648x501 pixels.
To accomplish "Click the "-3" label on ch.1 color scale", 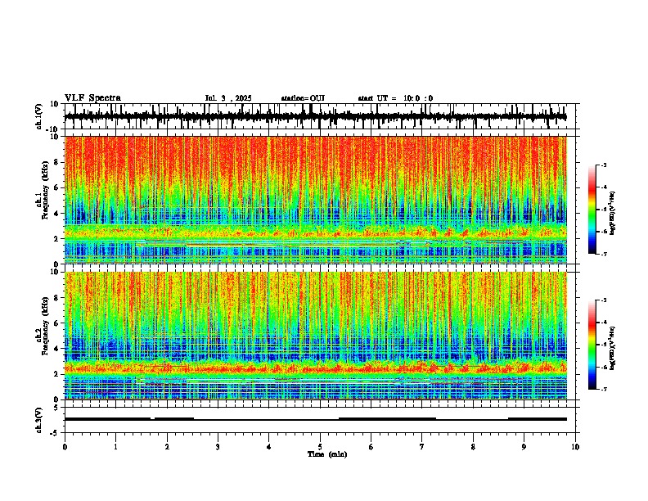I will pyautogui.click(x=603, y=165).
